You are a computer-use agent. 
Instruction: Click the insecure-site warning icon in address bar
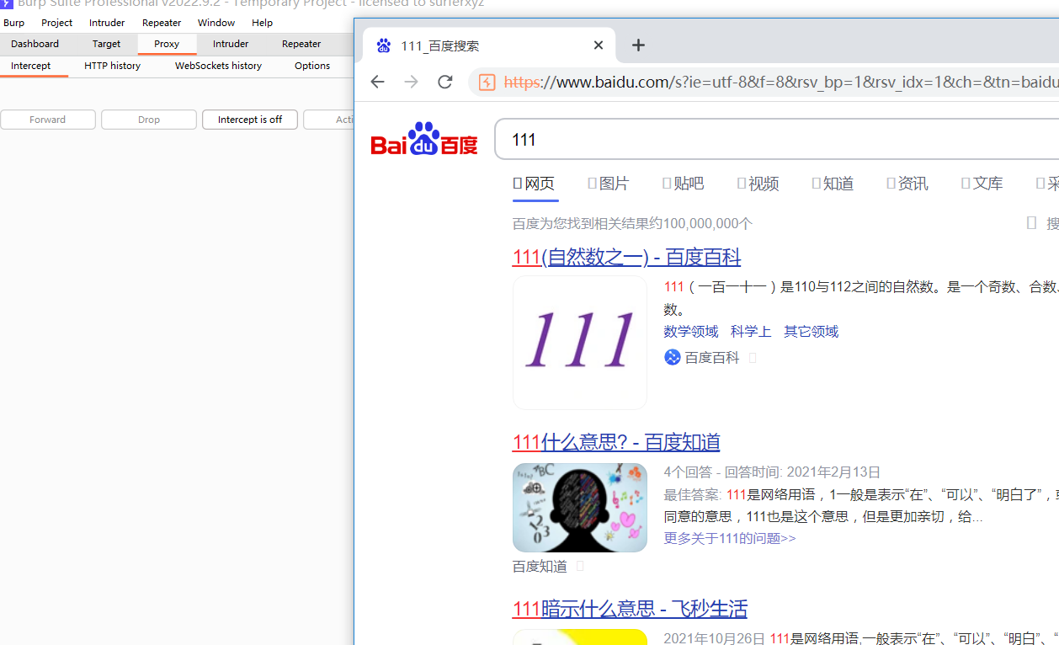tap(487, 82)
